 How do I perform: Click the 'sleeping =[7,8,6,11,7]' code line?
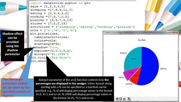[51, 10]
